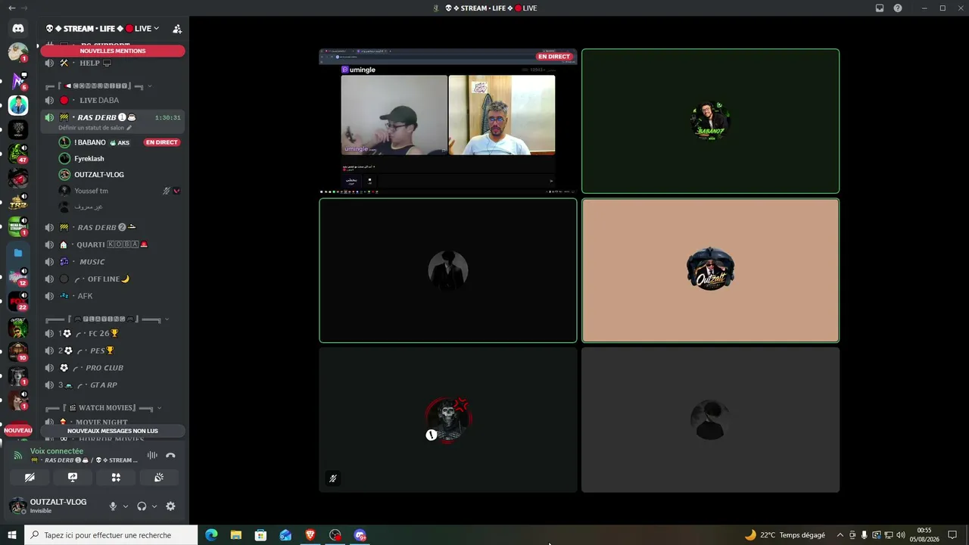Open Windows Start menu
Image resolution: width=969 pixels, height=545 pixels.
tap(12, 535)
